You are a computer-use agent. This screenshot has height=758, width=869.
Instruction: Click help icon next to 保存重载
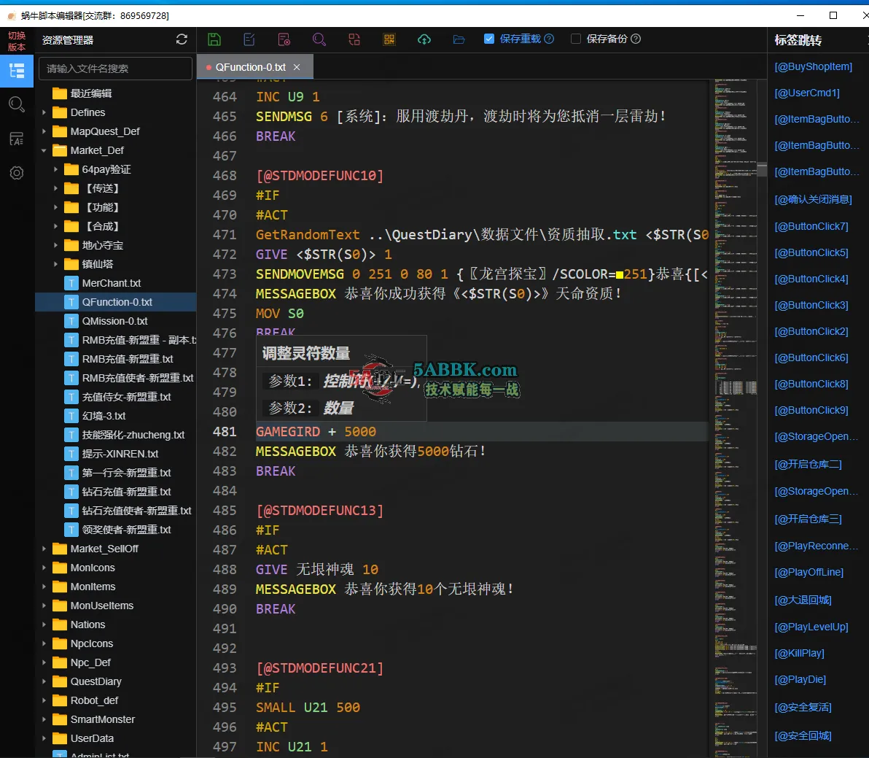tap(549, 39)
